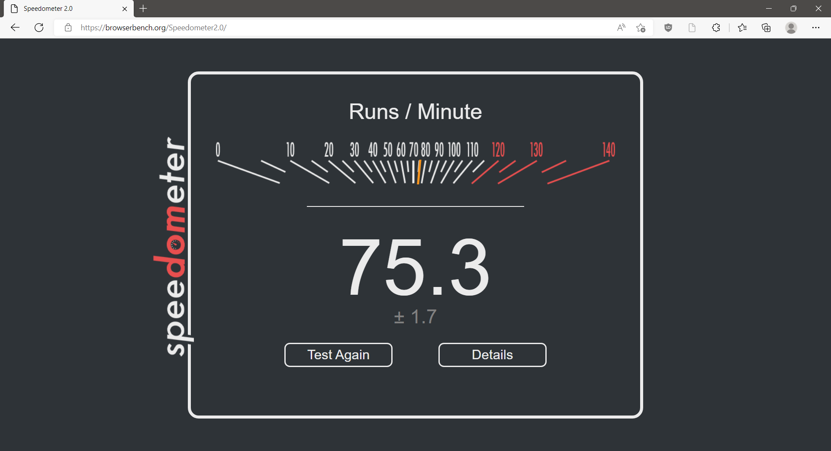Select the Speedometer 2.0 tab
The image size is (831, 451).
tap(69, 9)
